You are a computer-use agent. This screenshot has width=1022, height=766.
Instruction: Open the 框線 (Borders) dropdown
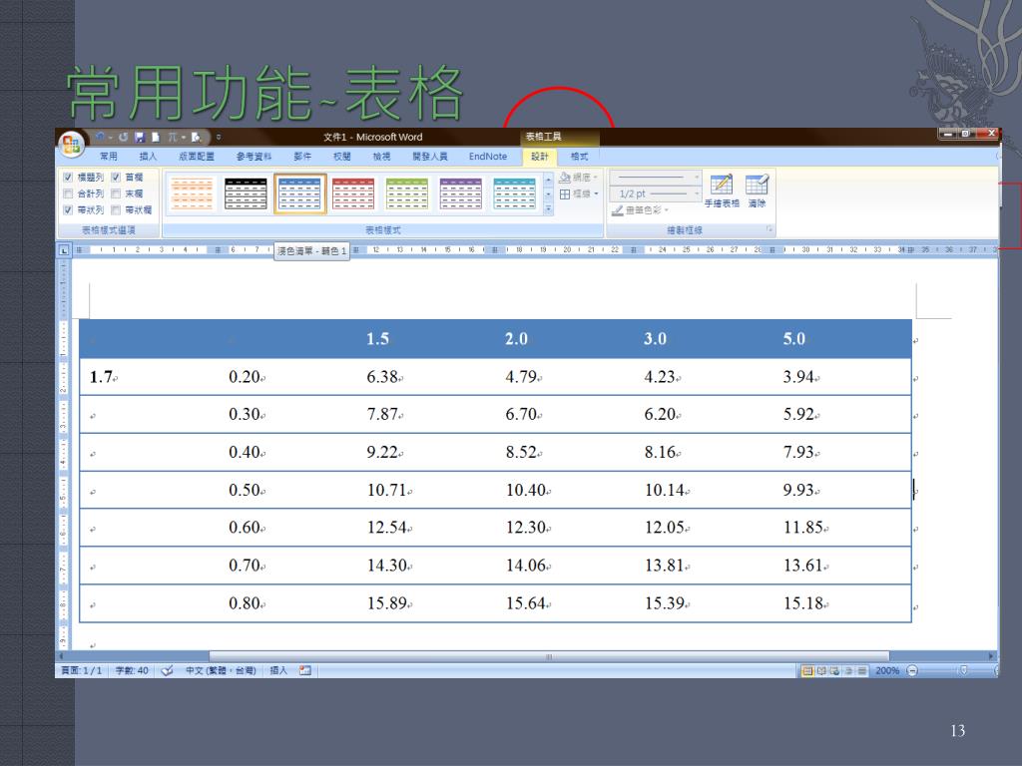pyautogui.click(x=579, y=193)
